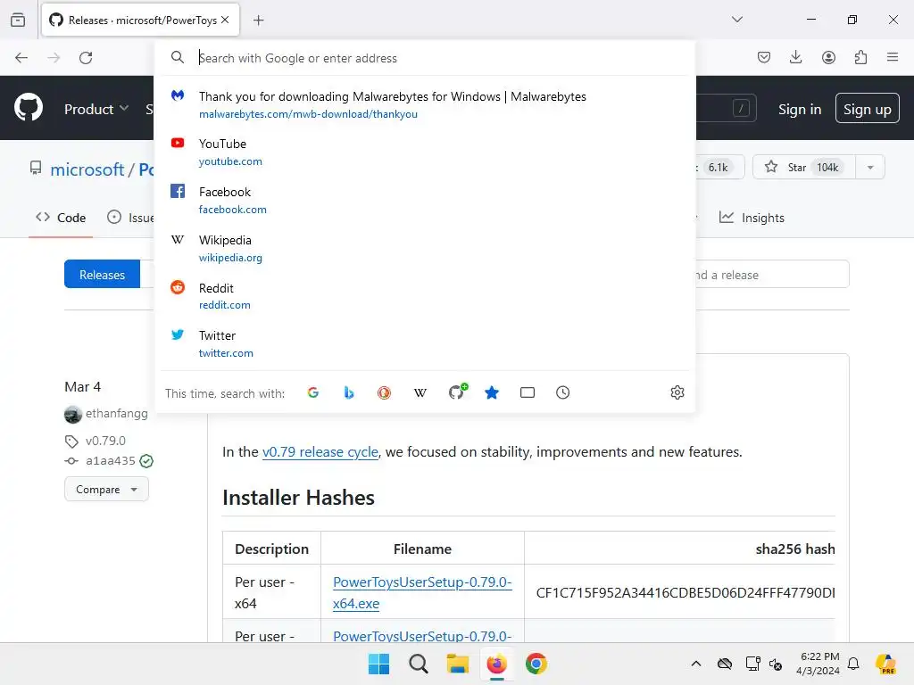Open Firefox View from the tab strip
Screen dimensions: 914x685
point(18,20)
